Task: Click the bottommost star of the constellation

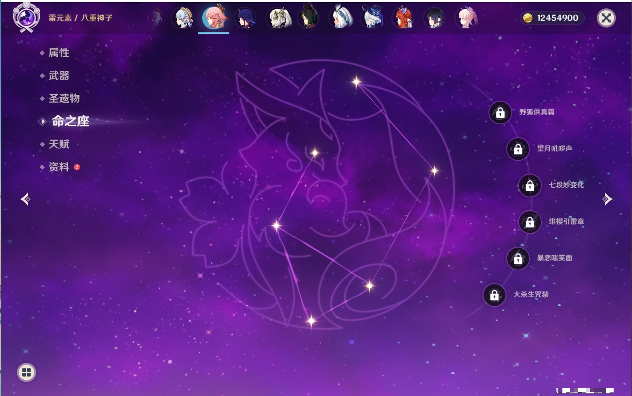Action: coord(311,321)
